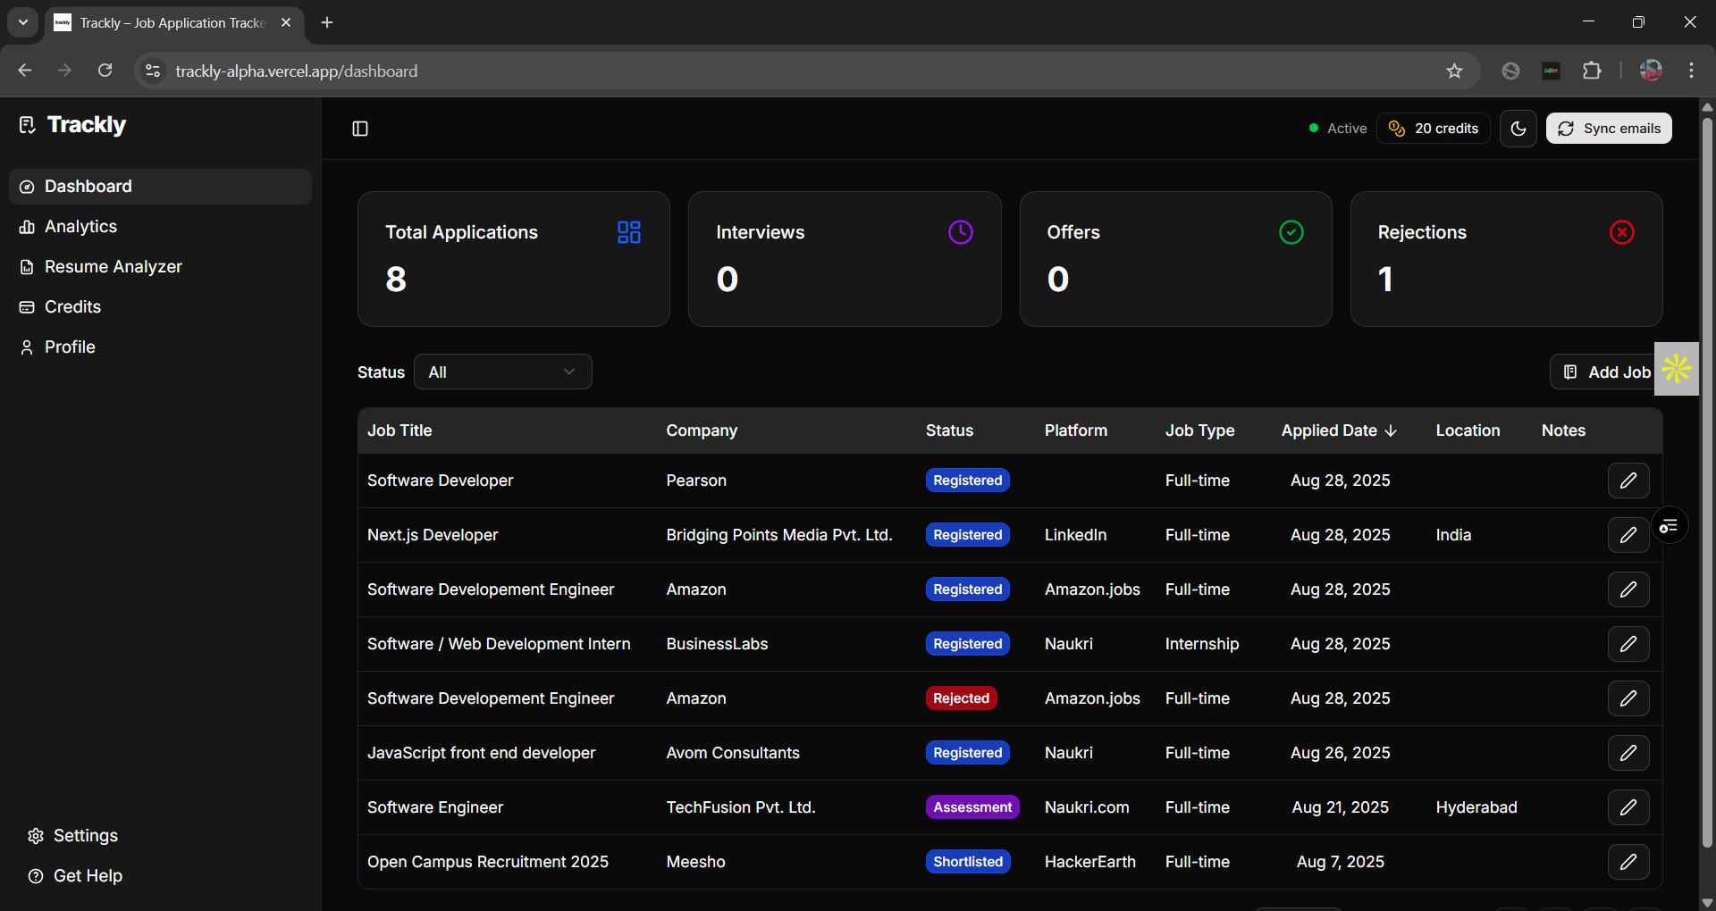Open the Profile page
Screen dimensions: 1716x911
160,347
